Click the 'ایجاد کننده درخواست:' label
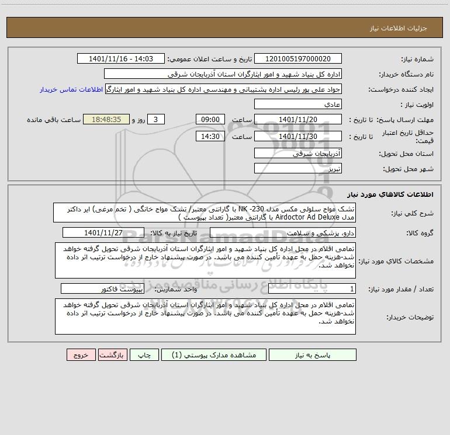Image resolution: width=450 pixels, height=435 pixels. [x=401, y=89]
